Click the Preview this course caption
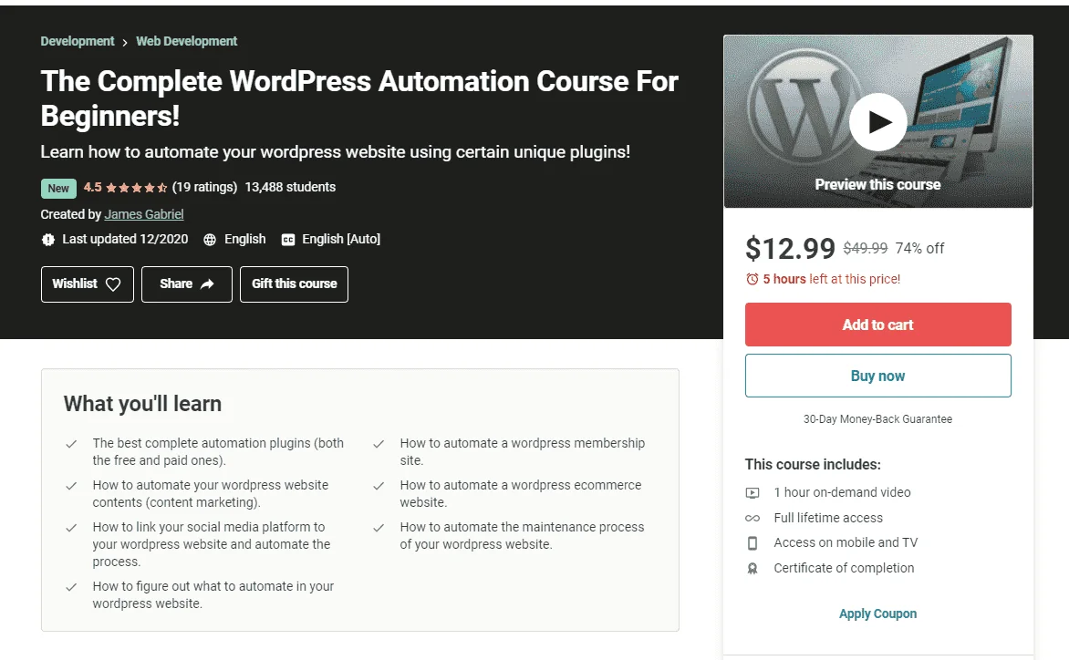Image resolution: width=1069 pixels, height=660 pixels. 877,184
